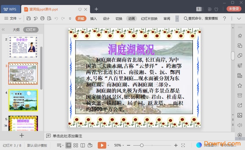
Task: Start slideshow with orange play button
Action: 102,145
